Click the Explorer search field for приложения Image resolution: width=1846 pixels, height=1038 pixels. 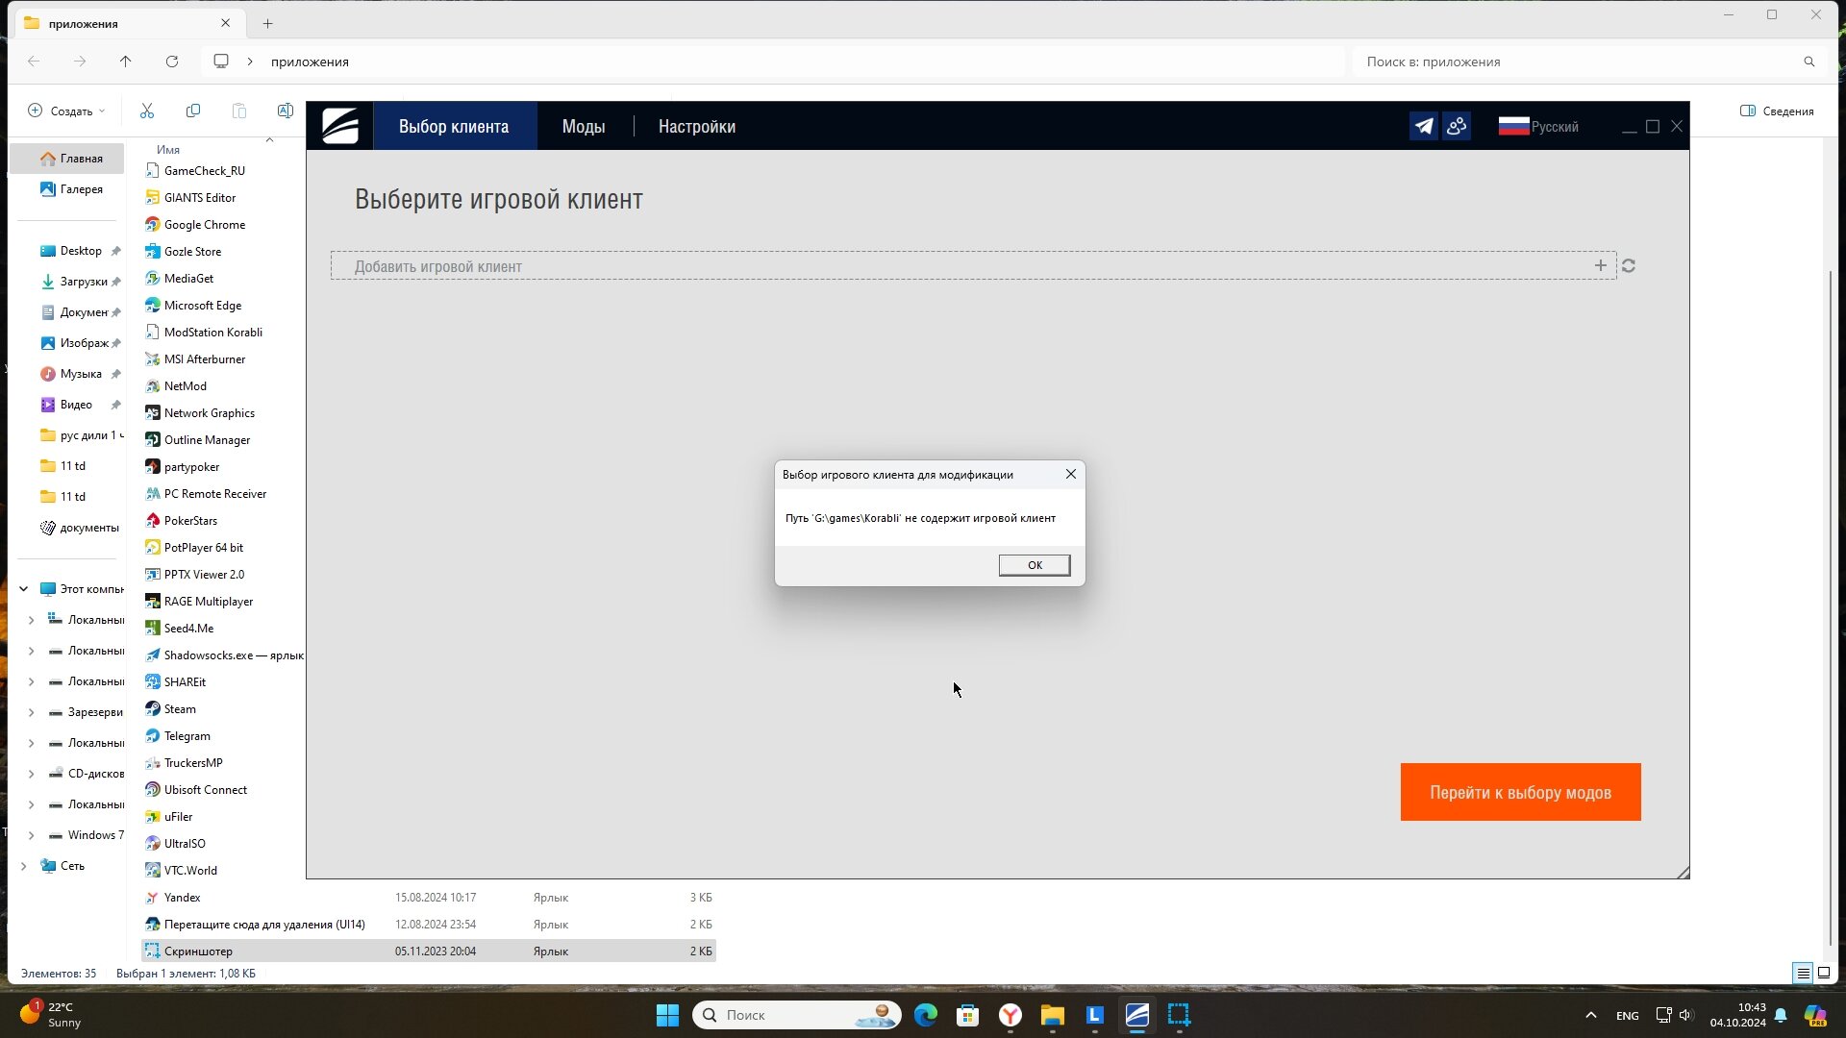[1577, 62]
